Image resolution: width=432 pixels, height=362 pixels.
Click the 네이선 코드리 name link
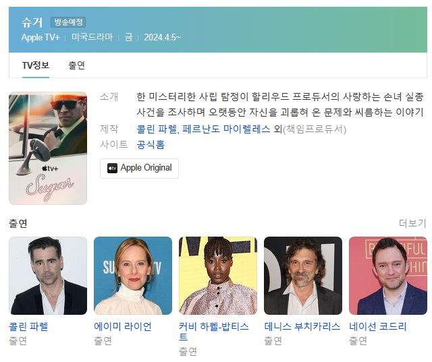378,326
